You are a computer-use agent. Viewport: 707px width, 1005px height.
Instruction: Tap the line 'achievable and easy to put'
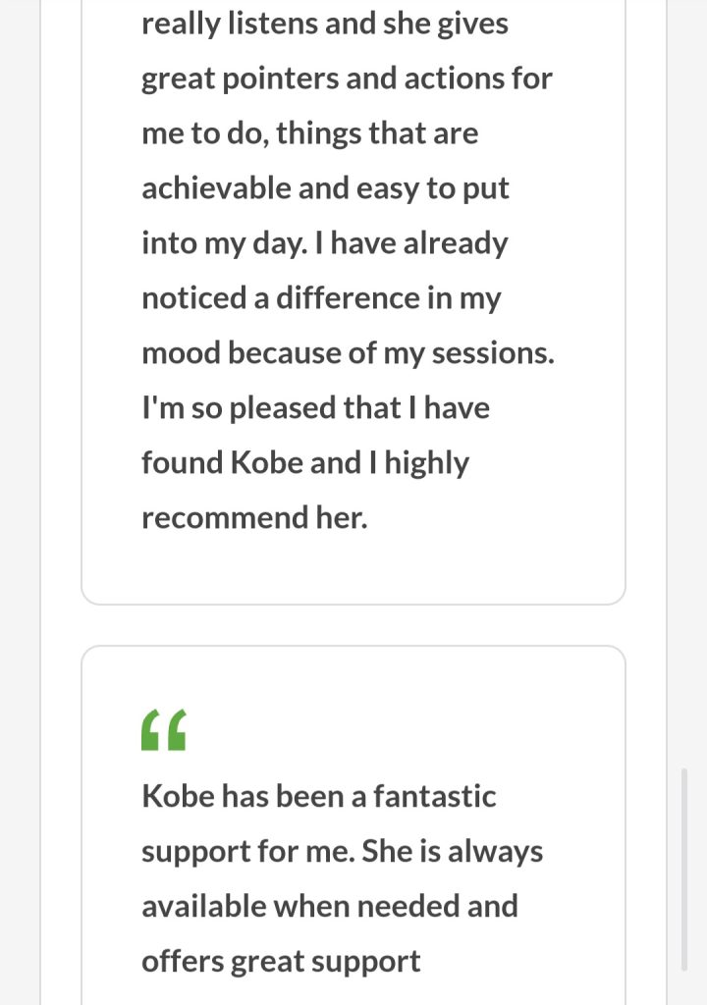325,188
